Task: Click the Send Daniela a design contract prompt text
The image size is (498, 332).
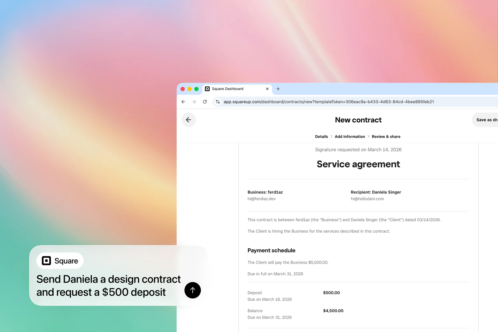Action: click(x=109, y=286)
